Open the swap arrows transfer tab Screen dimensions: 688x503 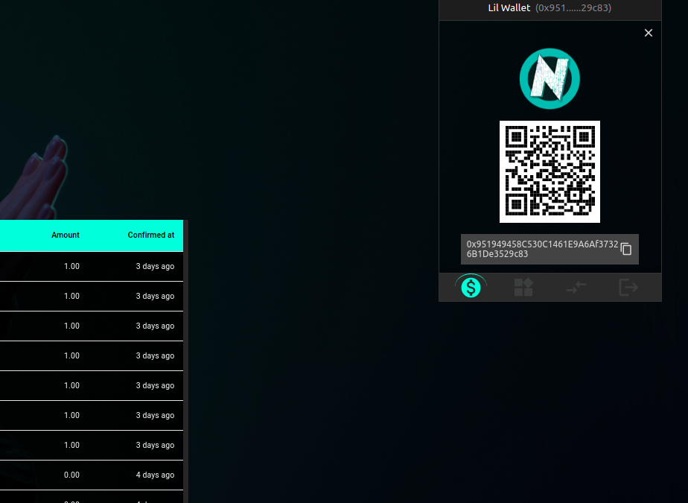576,287
